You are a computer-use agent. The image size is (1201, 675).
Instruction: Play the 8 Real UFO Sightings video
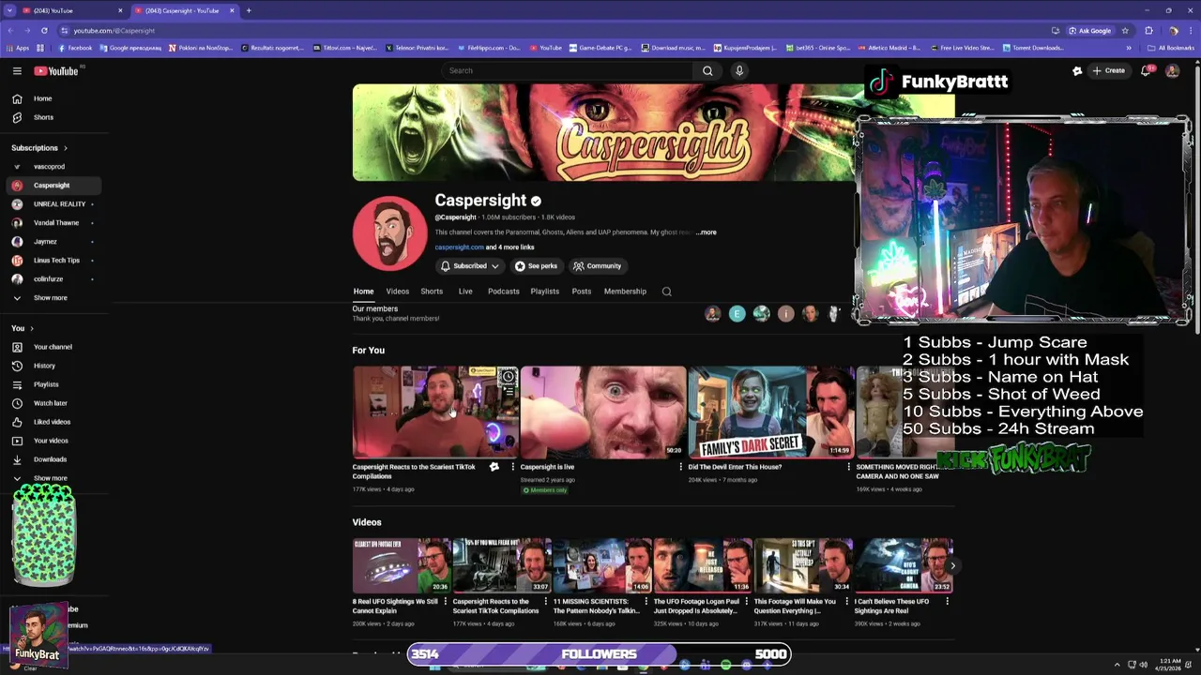(x=401, y=565)
